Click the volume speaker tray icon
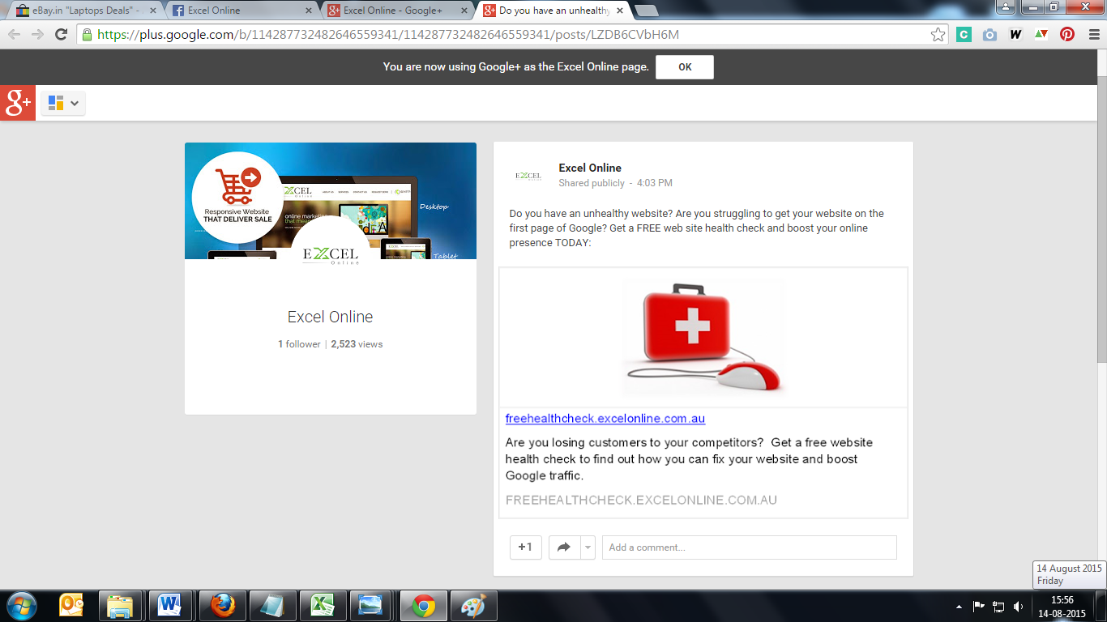1107x622 pixels. (x=1018, y=606)
